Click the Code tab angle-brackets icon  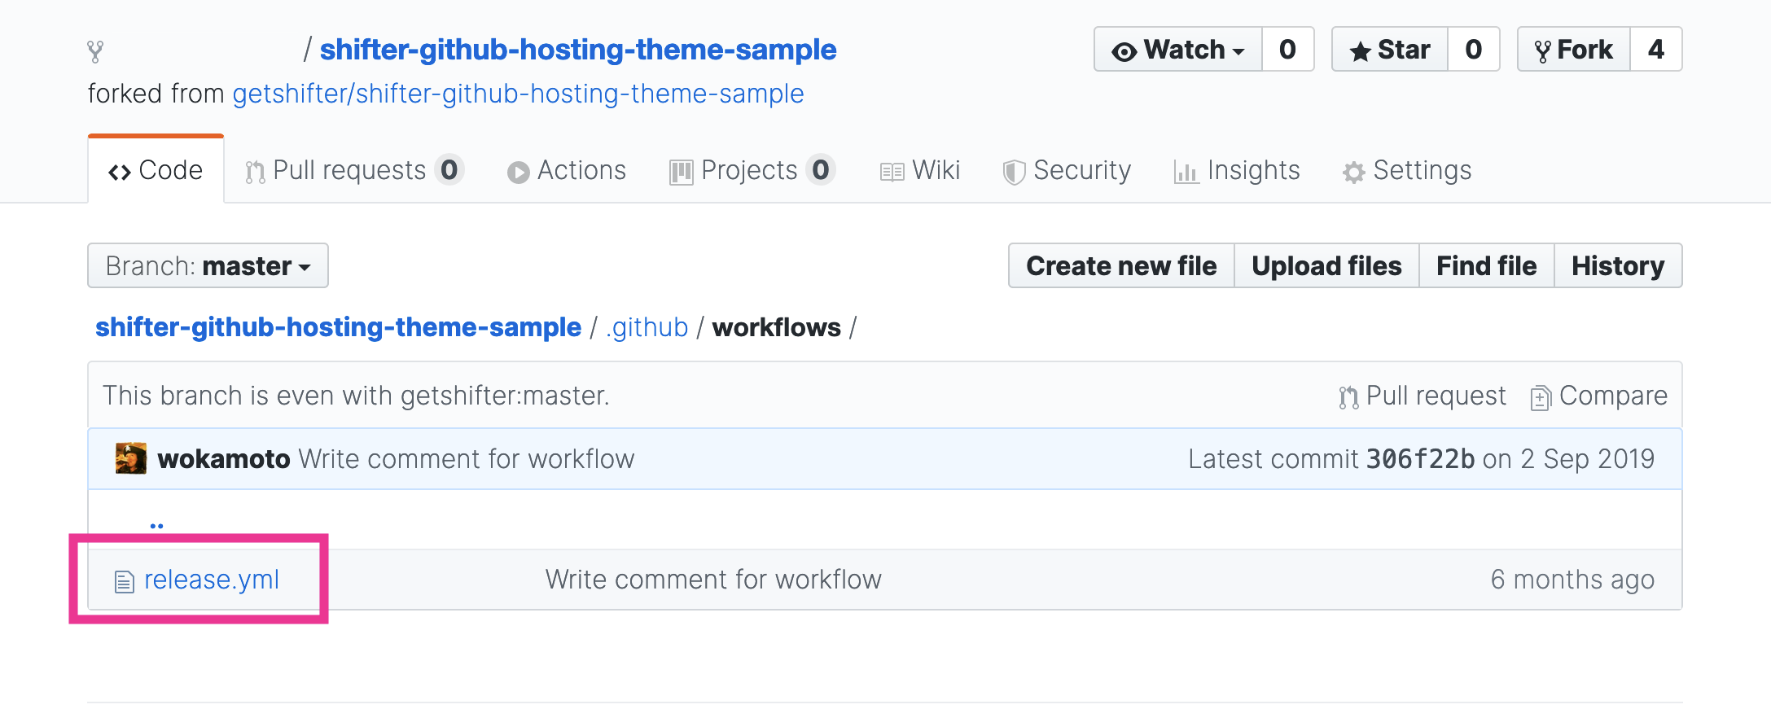[120, 173]
